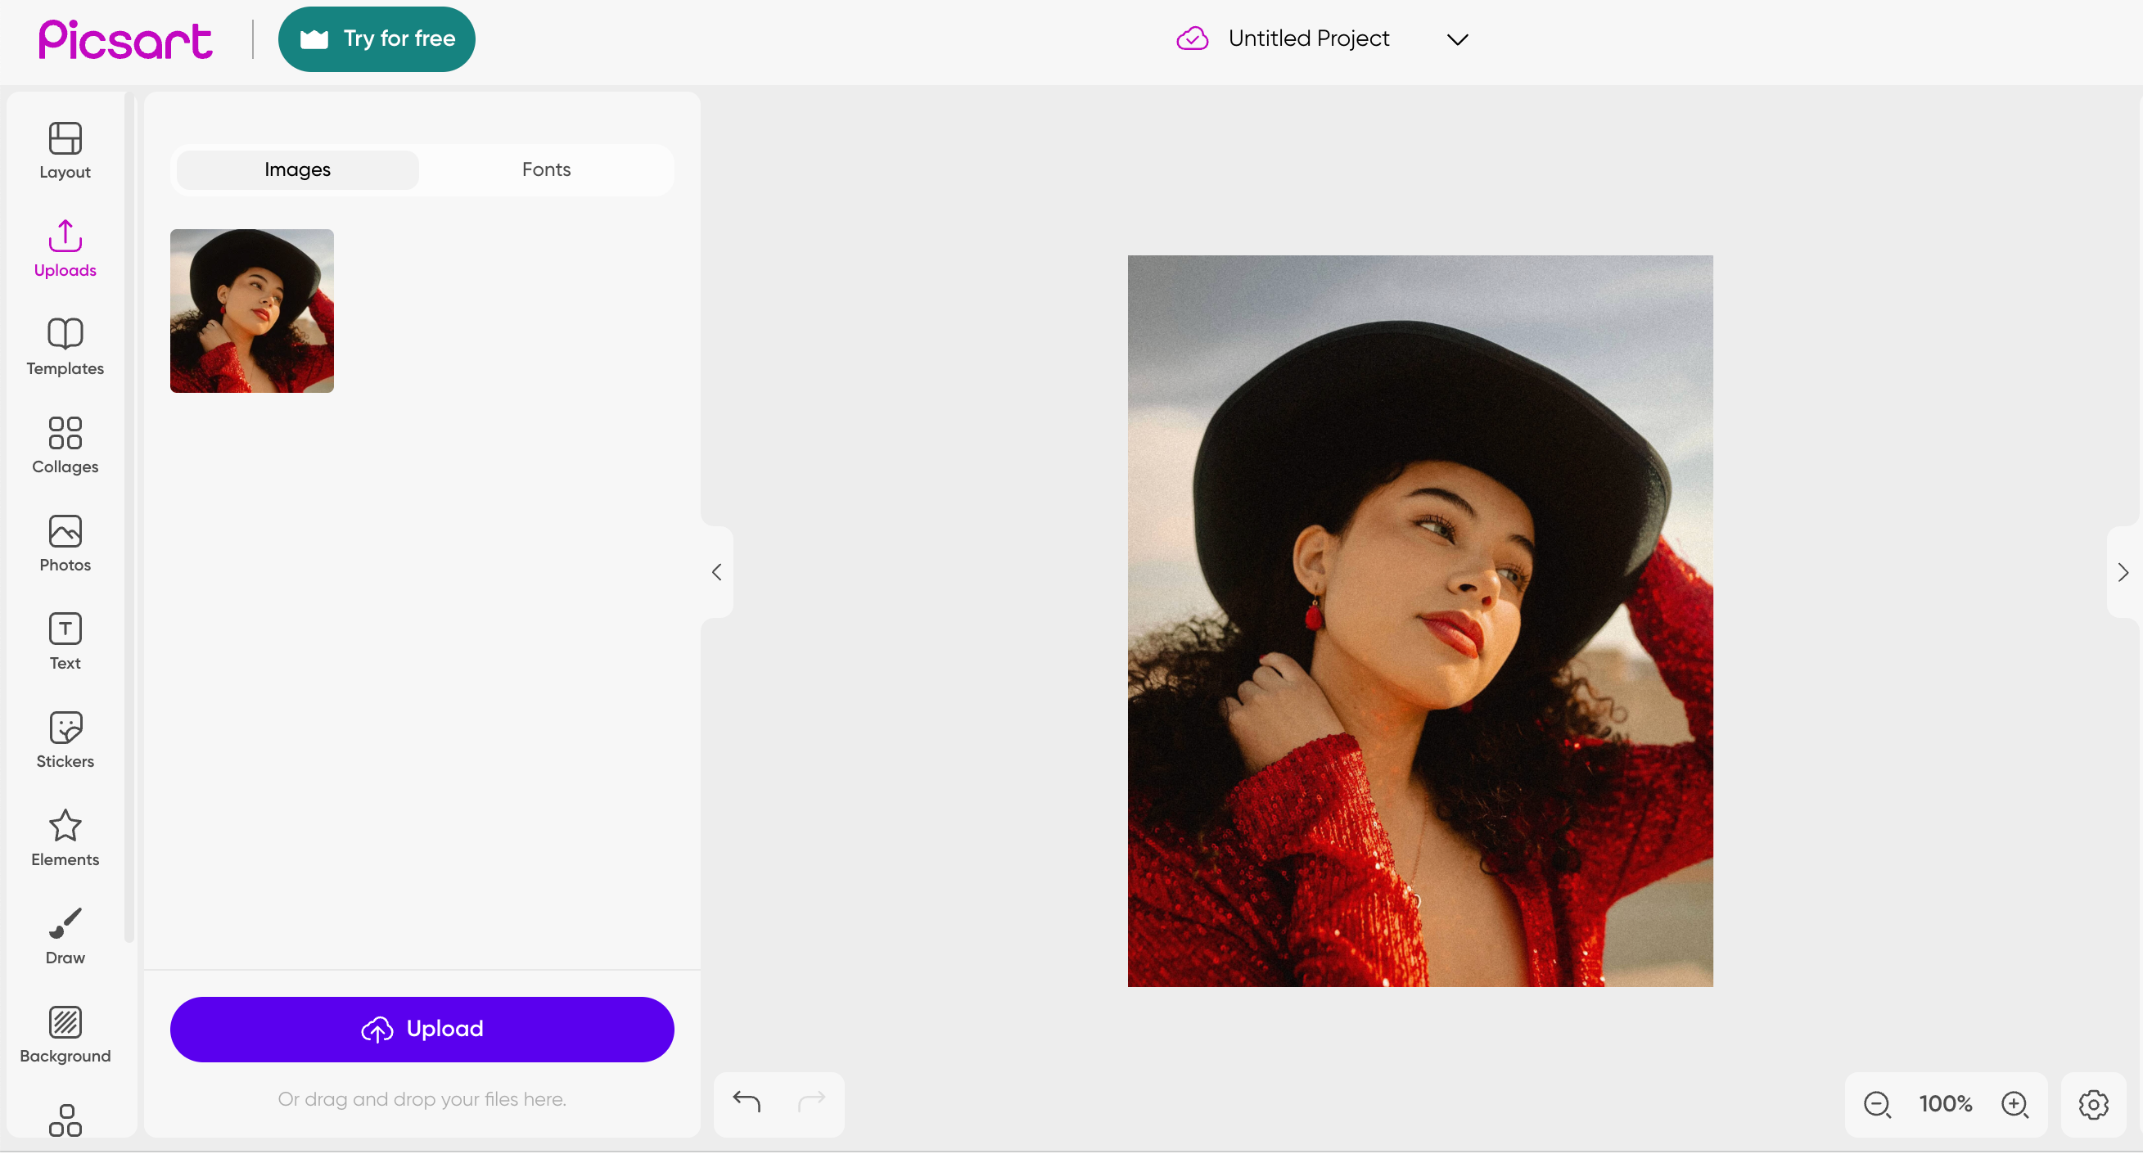This screenshot has width=2143, height=1154.
Task: Select the photo on the canvas
Action: 1419,620
